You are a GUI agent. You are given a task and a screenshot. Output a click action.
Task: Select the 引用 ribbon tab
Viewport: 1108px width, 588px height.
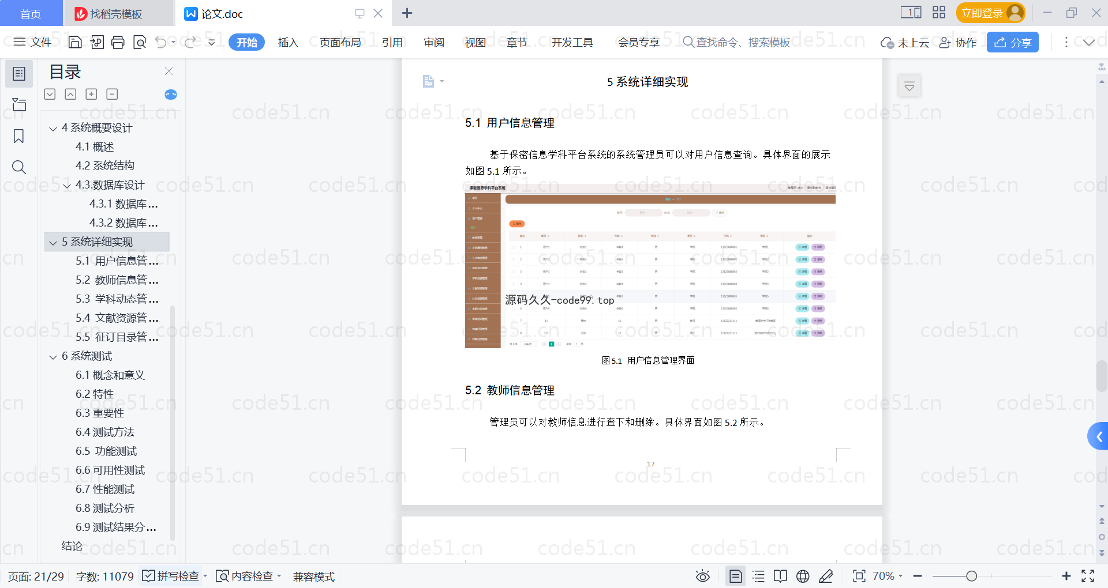pos(392,42)
